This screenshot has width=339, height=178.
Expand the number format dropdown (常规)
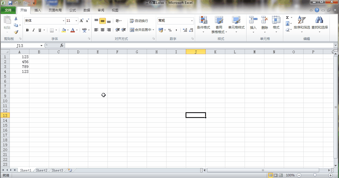[x=192, y=21]
